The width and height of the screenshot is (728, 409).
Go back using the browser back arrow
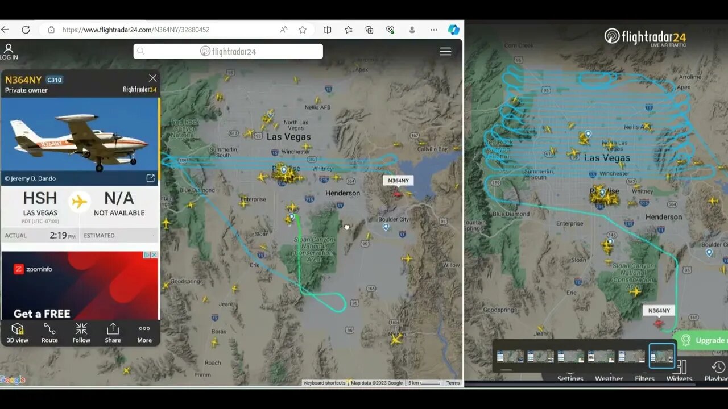(5, 30)
